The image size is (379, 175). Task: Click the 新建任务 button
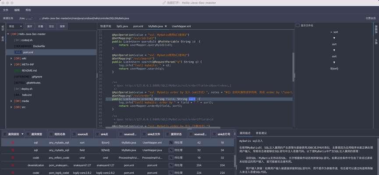point(8,18)
